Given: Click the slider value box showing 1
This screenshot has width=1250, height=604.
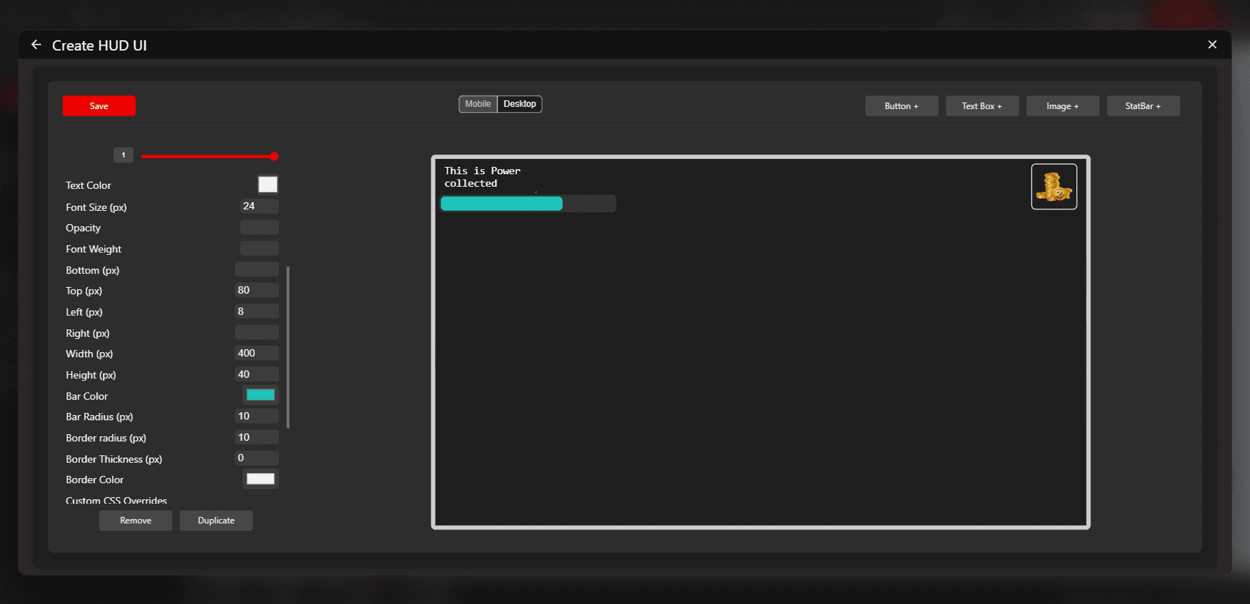Looking at the screenshot, I should 123,155.
